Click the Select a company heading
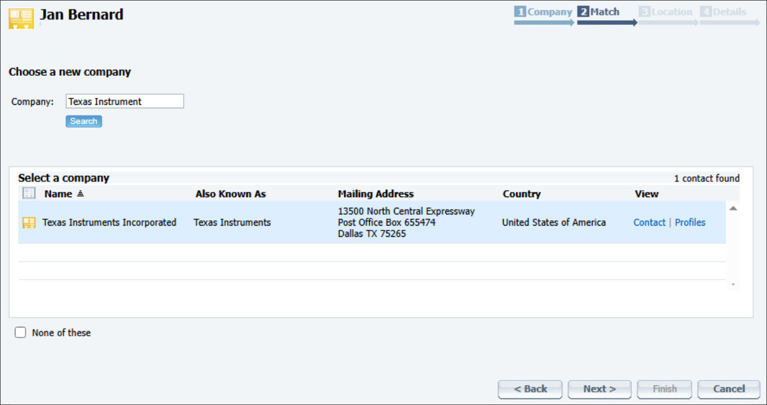 (63, 178)
